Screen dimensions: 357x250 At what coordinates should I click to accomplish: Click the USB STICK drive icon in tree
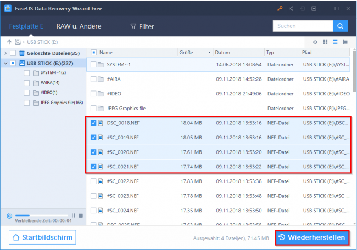coord(22,63)
